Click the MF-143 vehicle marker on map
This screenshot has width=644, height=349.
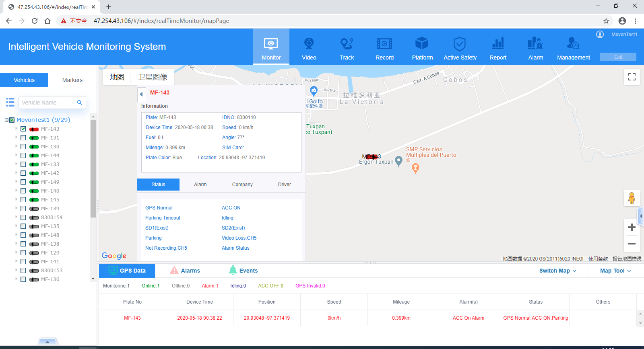point(372,157)
